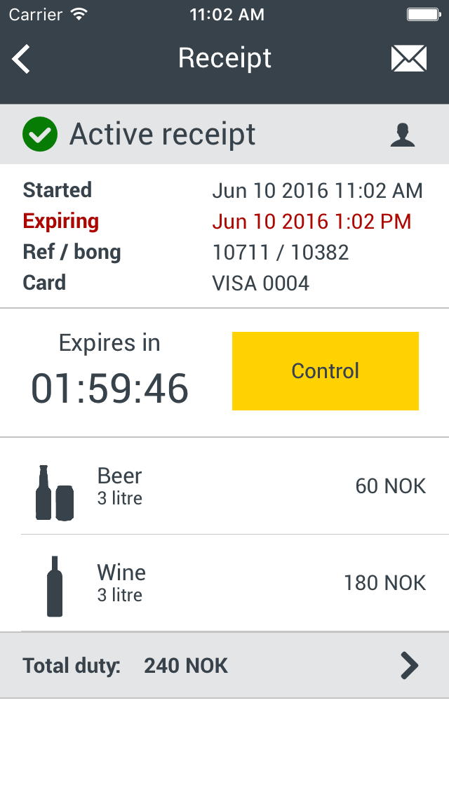Tap the Ref / bong number value
449x797 pixels.
tap(281, 253)
